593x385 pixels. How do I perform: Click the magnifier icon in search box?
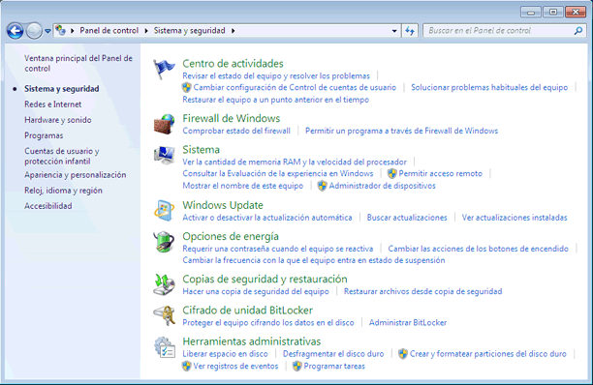point(577,31)
